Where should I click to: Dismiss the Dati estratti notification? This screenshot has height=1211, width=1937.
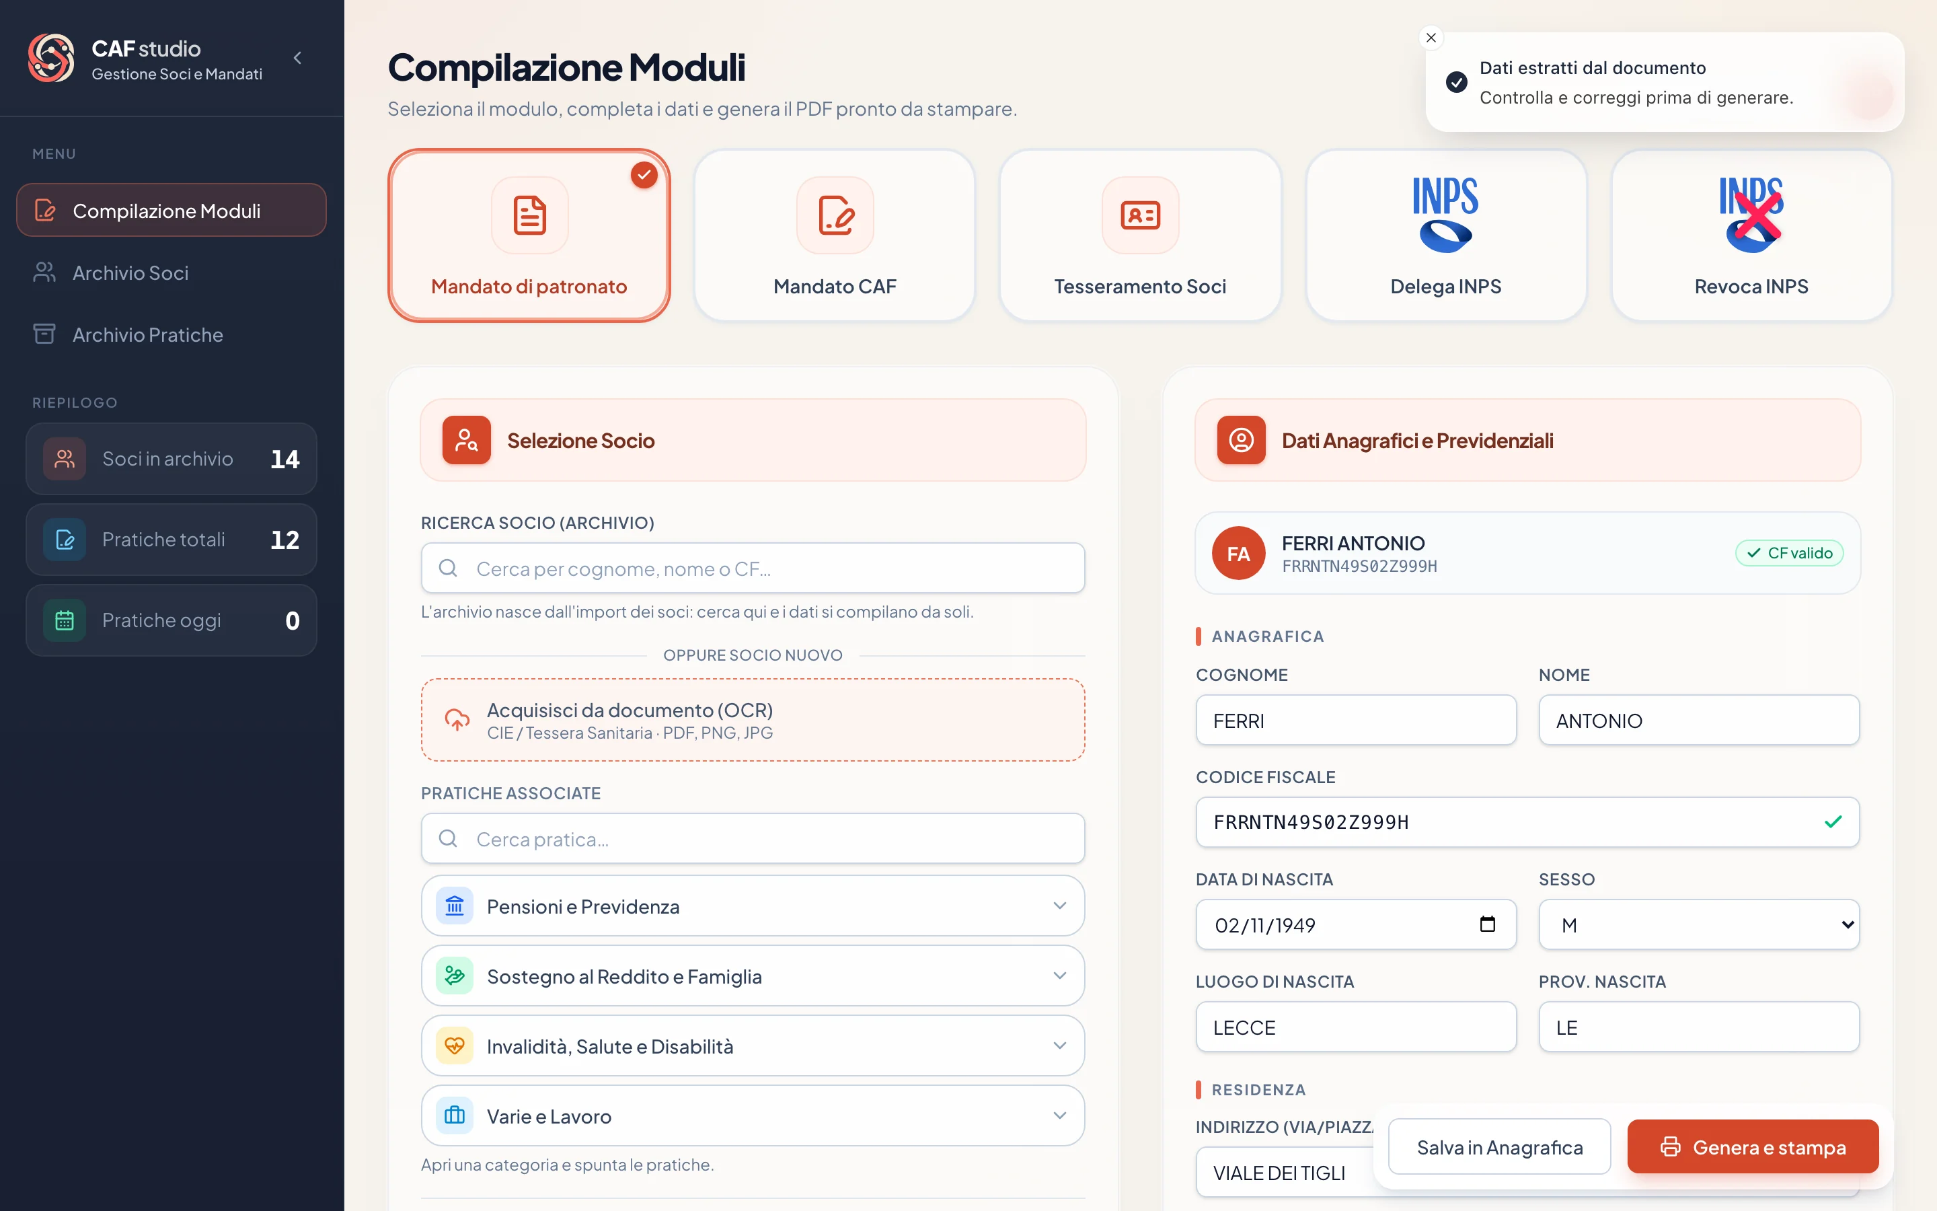point(1431,38)
